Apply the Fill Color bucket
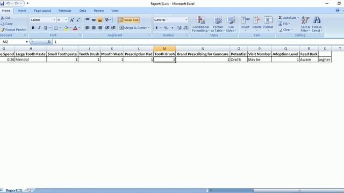344x193 pixels. 66,28
